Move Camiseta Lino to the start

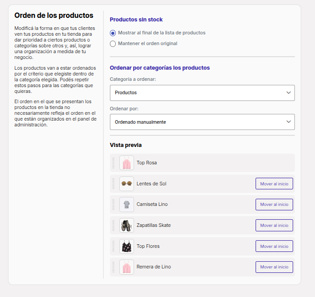274,205
